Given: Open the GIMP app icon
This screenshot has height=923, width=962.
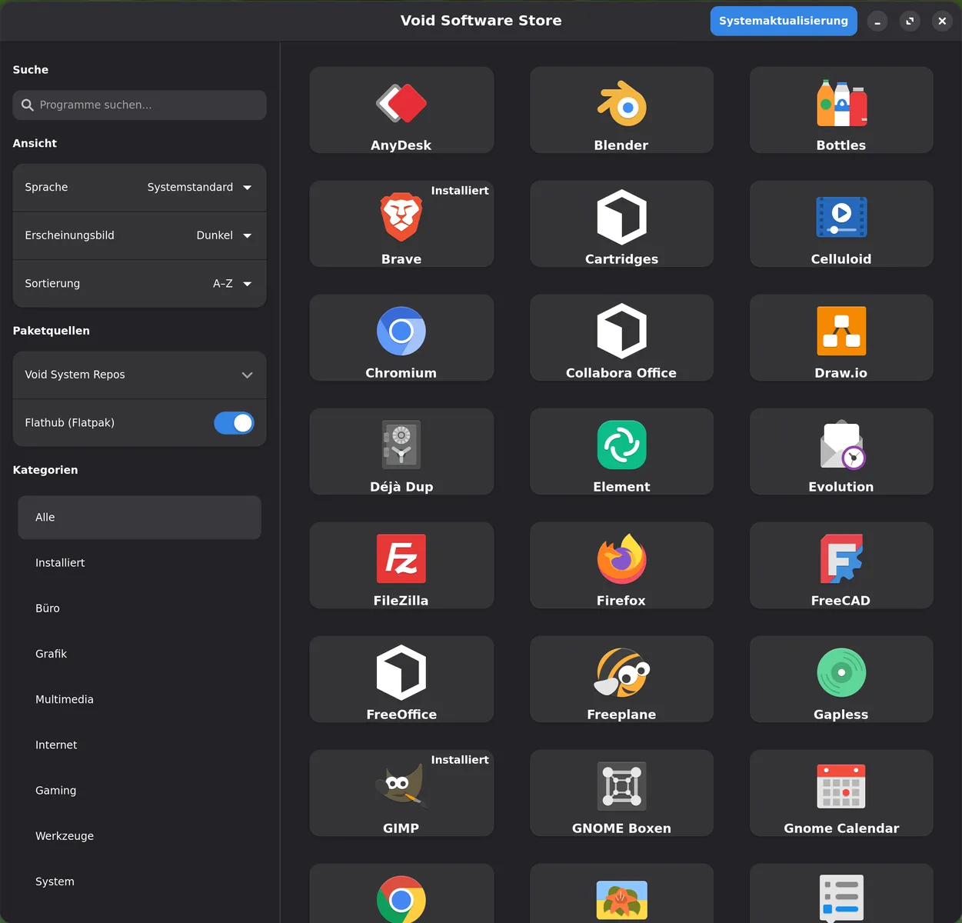Looking at the screenshot, I should (x=401, y=787).
